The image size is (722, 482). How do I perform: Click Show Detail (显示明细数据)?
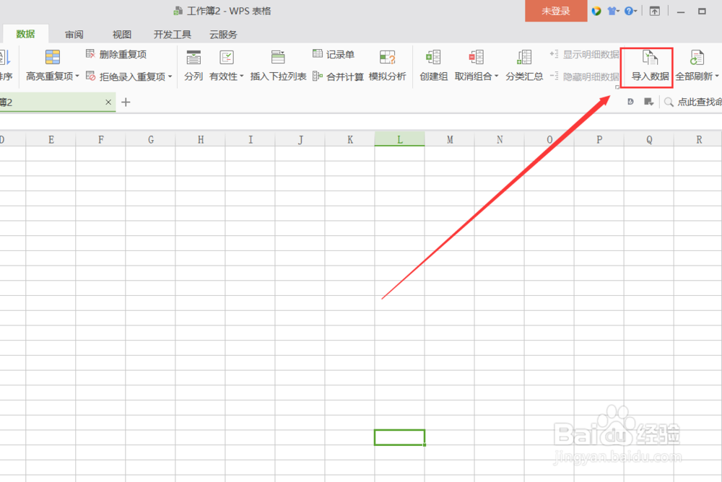(x=584, y=54)
